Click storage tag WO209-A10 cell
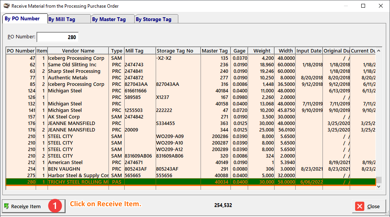Viewport: 390px width, 217px height. coord(178,143)
